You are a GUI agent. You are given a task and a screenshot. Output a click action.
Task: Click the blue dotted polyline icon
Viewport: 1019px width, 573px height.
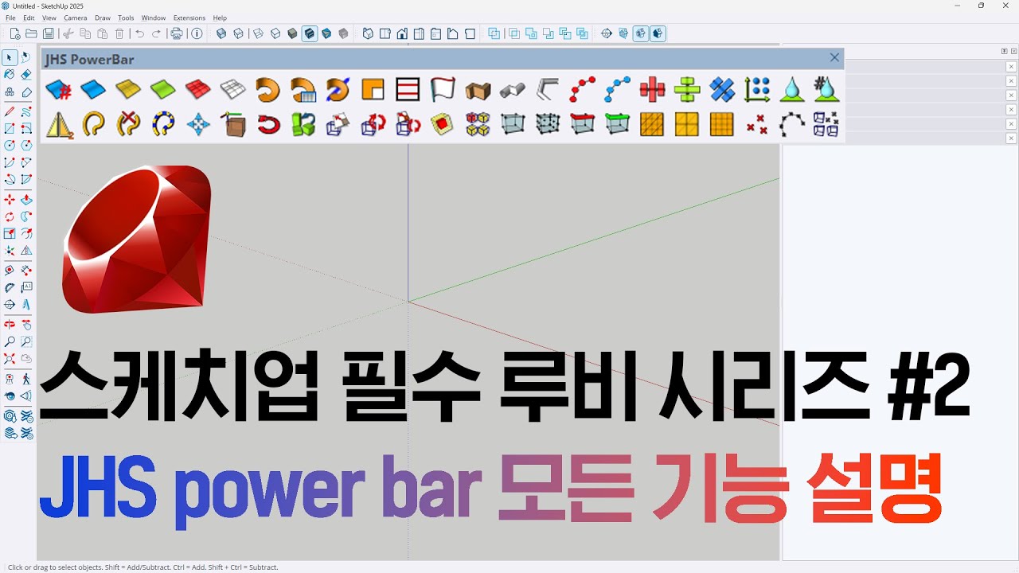pyautogui.click(x=618, y=90)
